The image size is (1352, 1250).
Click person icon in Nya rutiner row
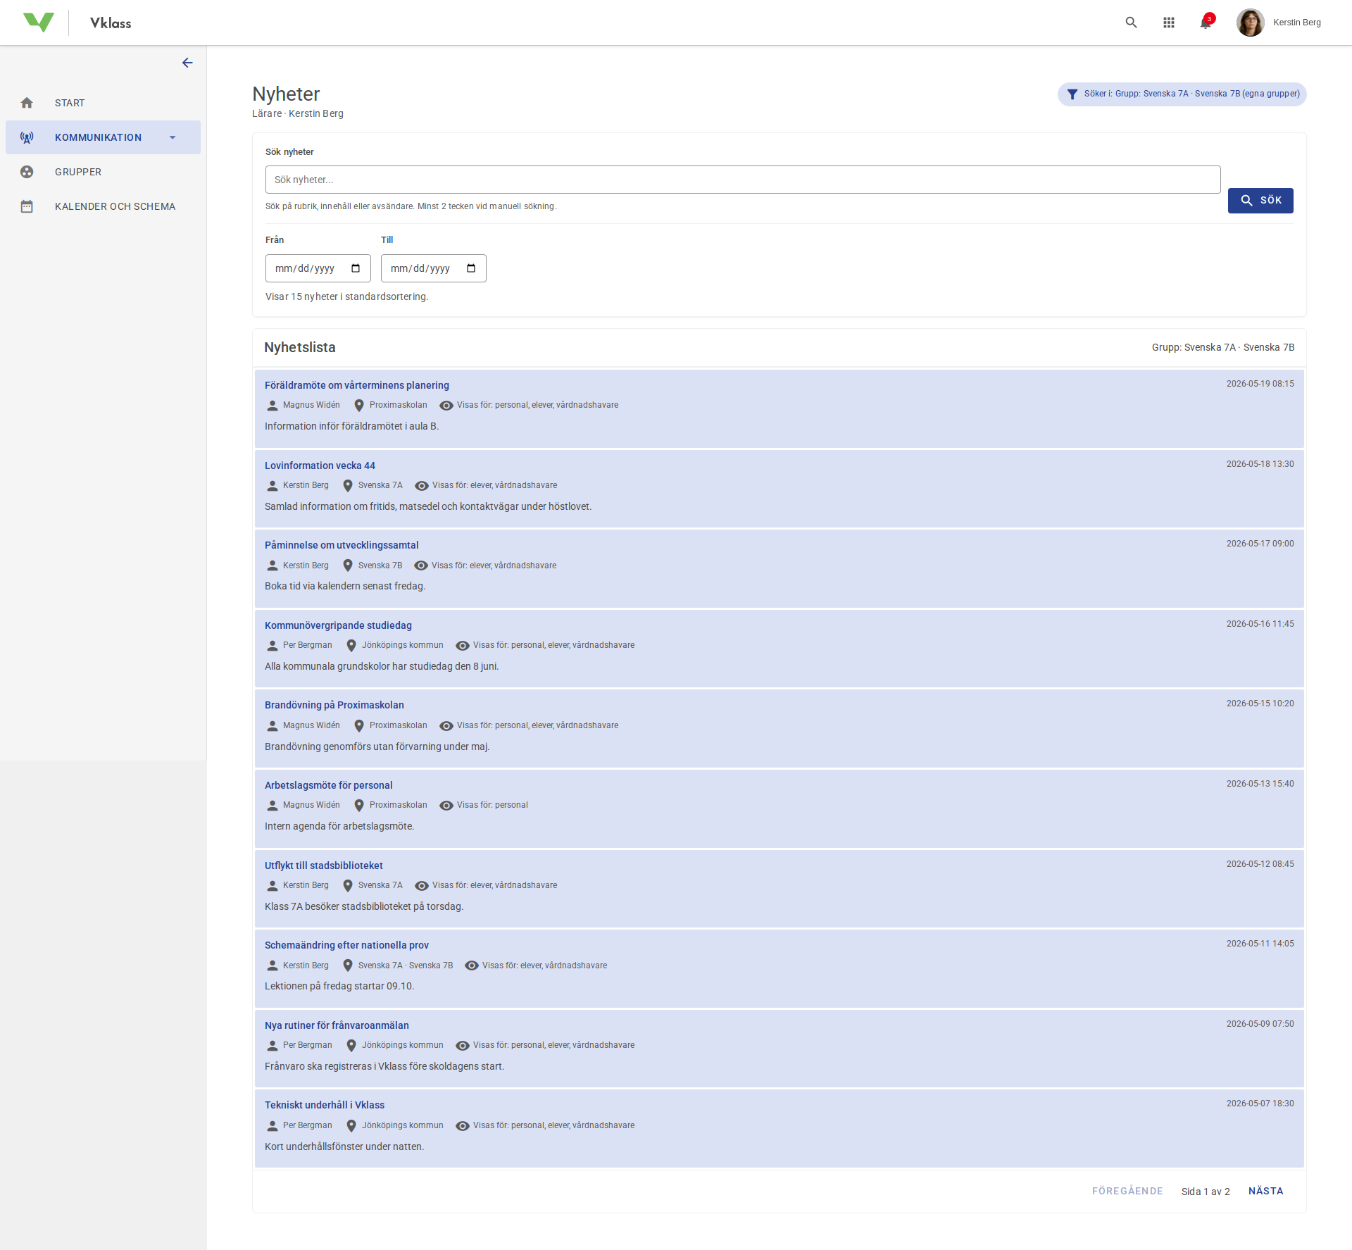[273, 1046]
